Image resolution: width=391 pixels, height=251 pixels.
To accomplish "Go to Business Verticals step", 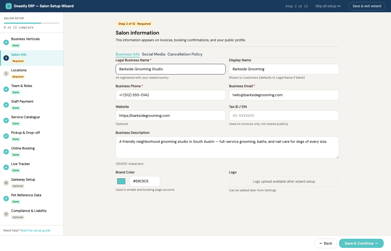I will pyautogui.click(x=32, y=42).
